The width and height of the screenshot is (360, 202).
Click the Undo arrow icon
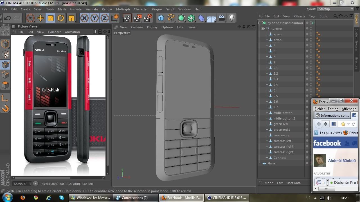tap(7, 18)
